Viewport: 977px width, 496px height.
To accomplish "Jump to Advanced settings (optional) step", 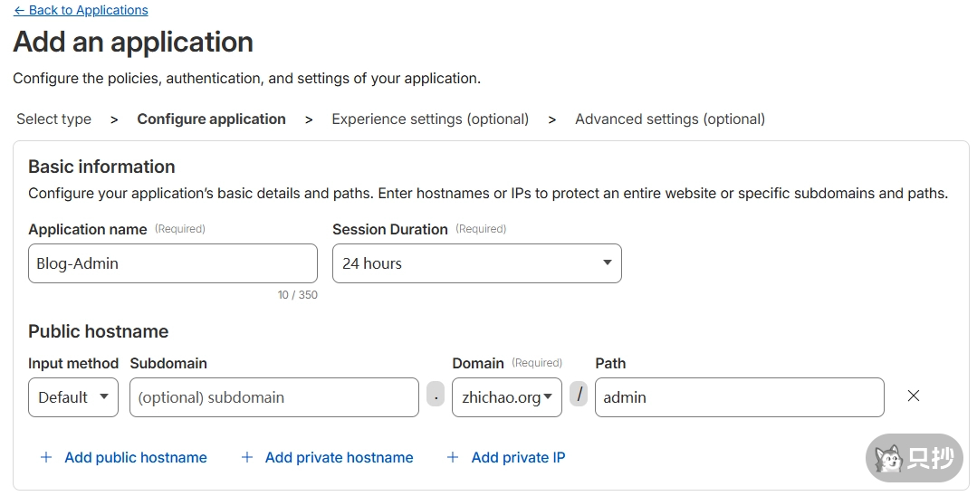I will (x=669, y=119).
